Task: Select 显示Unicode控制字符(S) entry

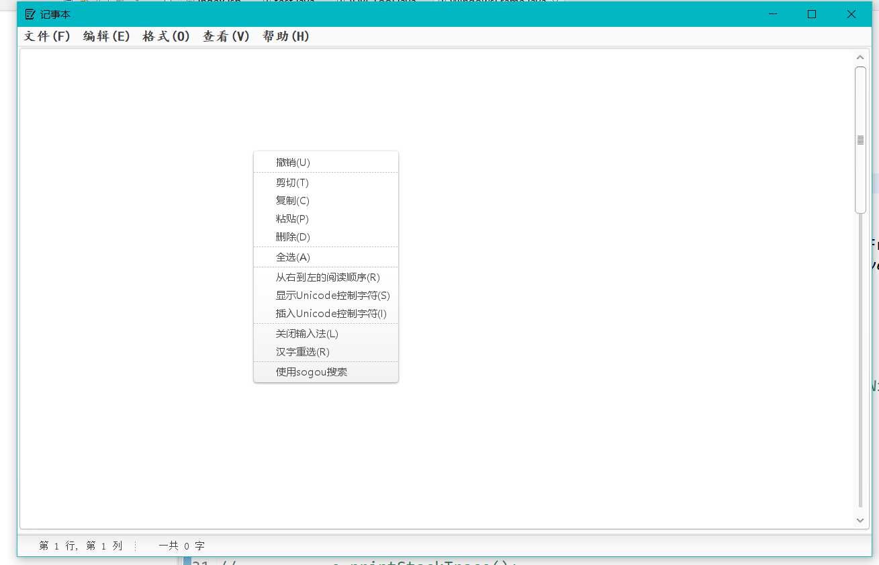Action: tap(326, 296)
